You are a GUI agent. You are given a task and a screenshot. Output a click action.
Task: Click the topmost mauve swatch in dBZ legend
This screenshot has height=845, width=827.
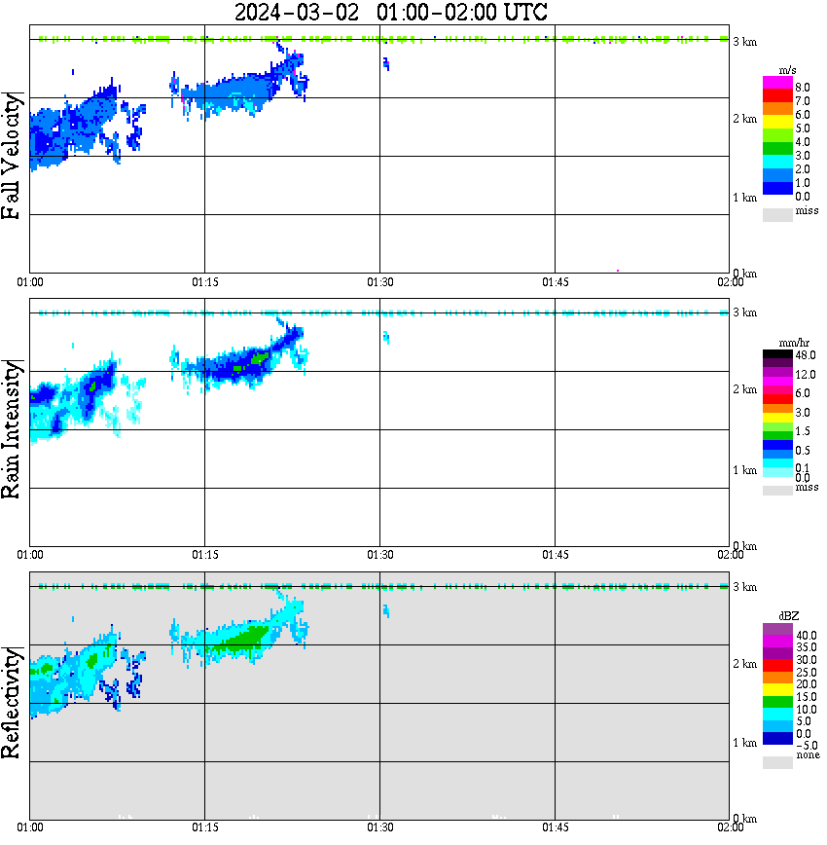(777, 630)
